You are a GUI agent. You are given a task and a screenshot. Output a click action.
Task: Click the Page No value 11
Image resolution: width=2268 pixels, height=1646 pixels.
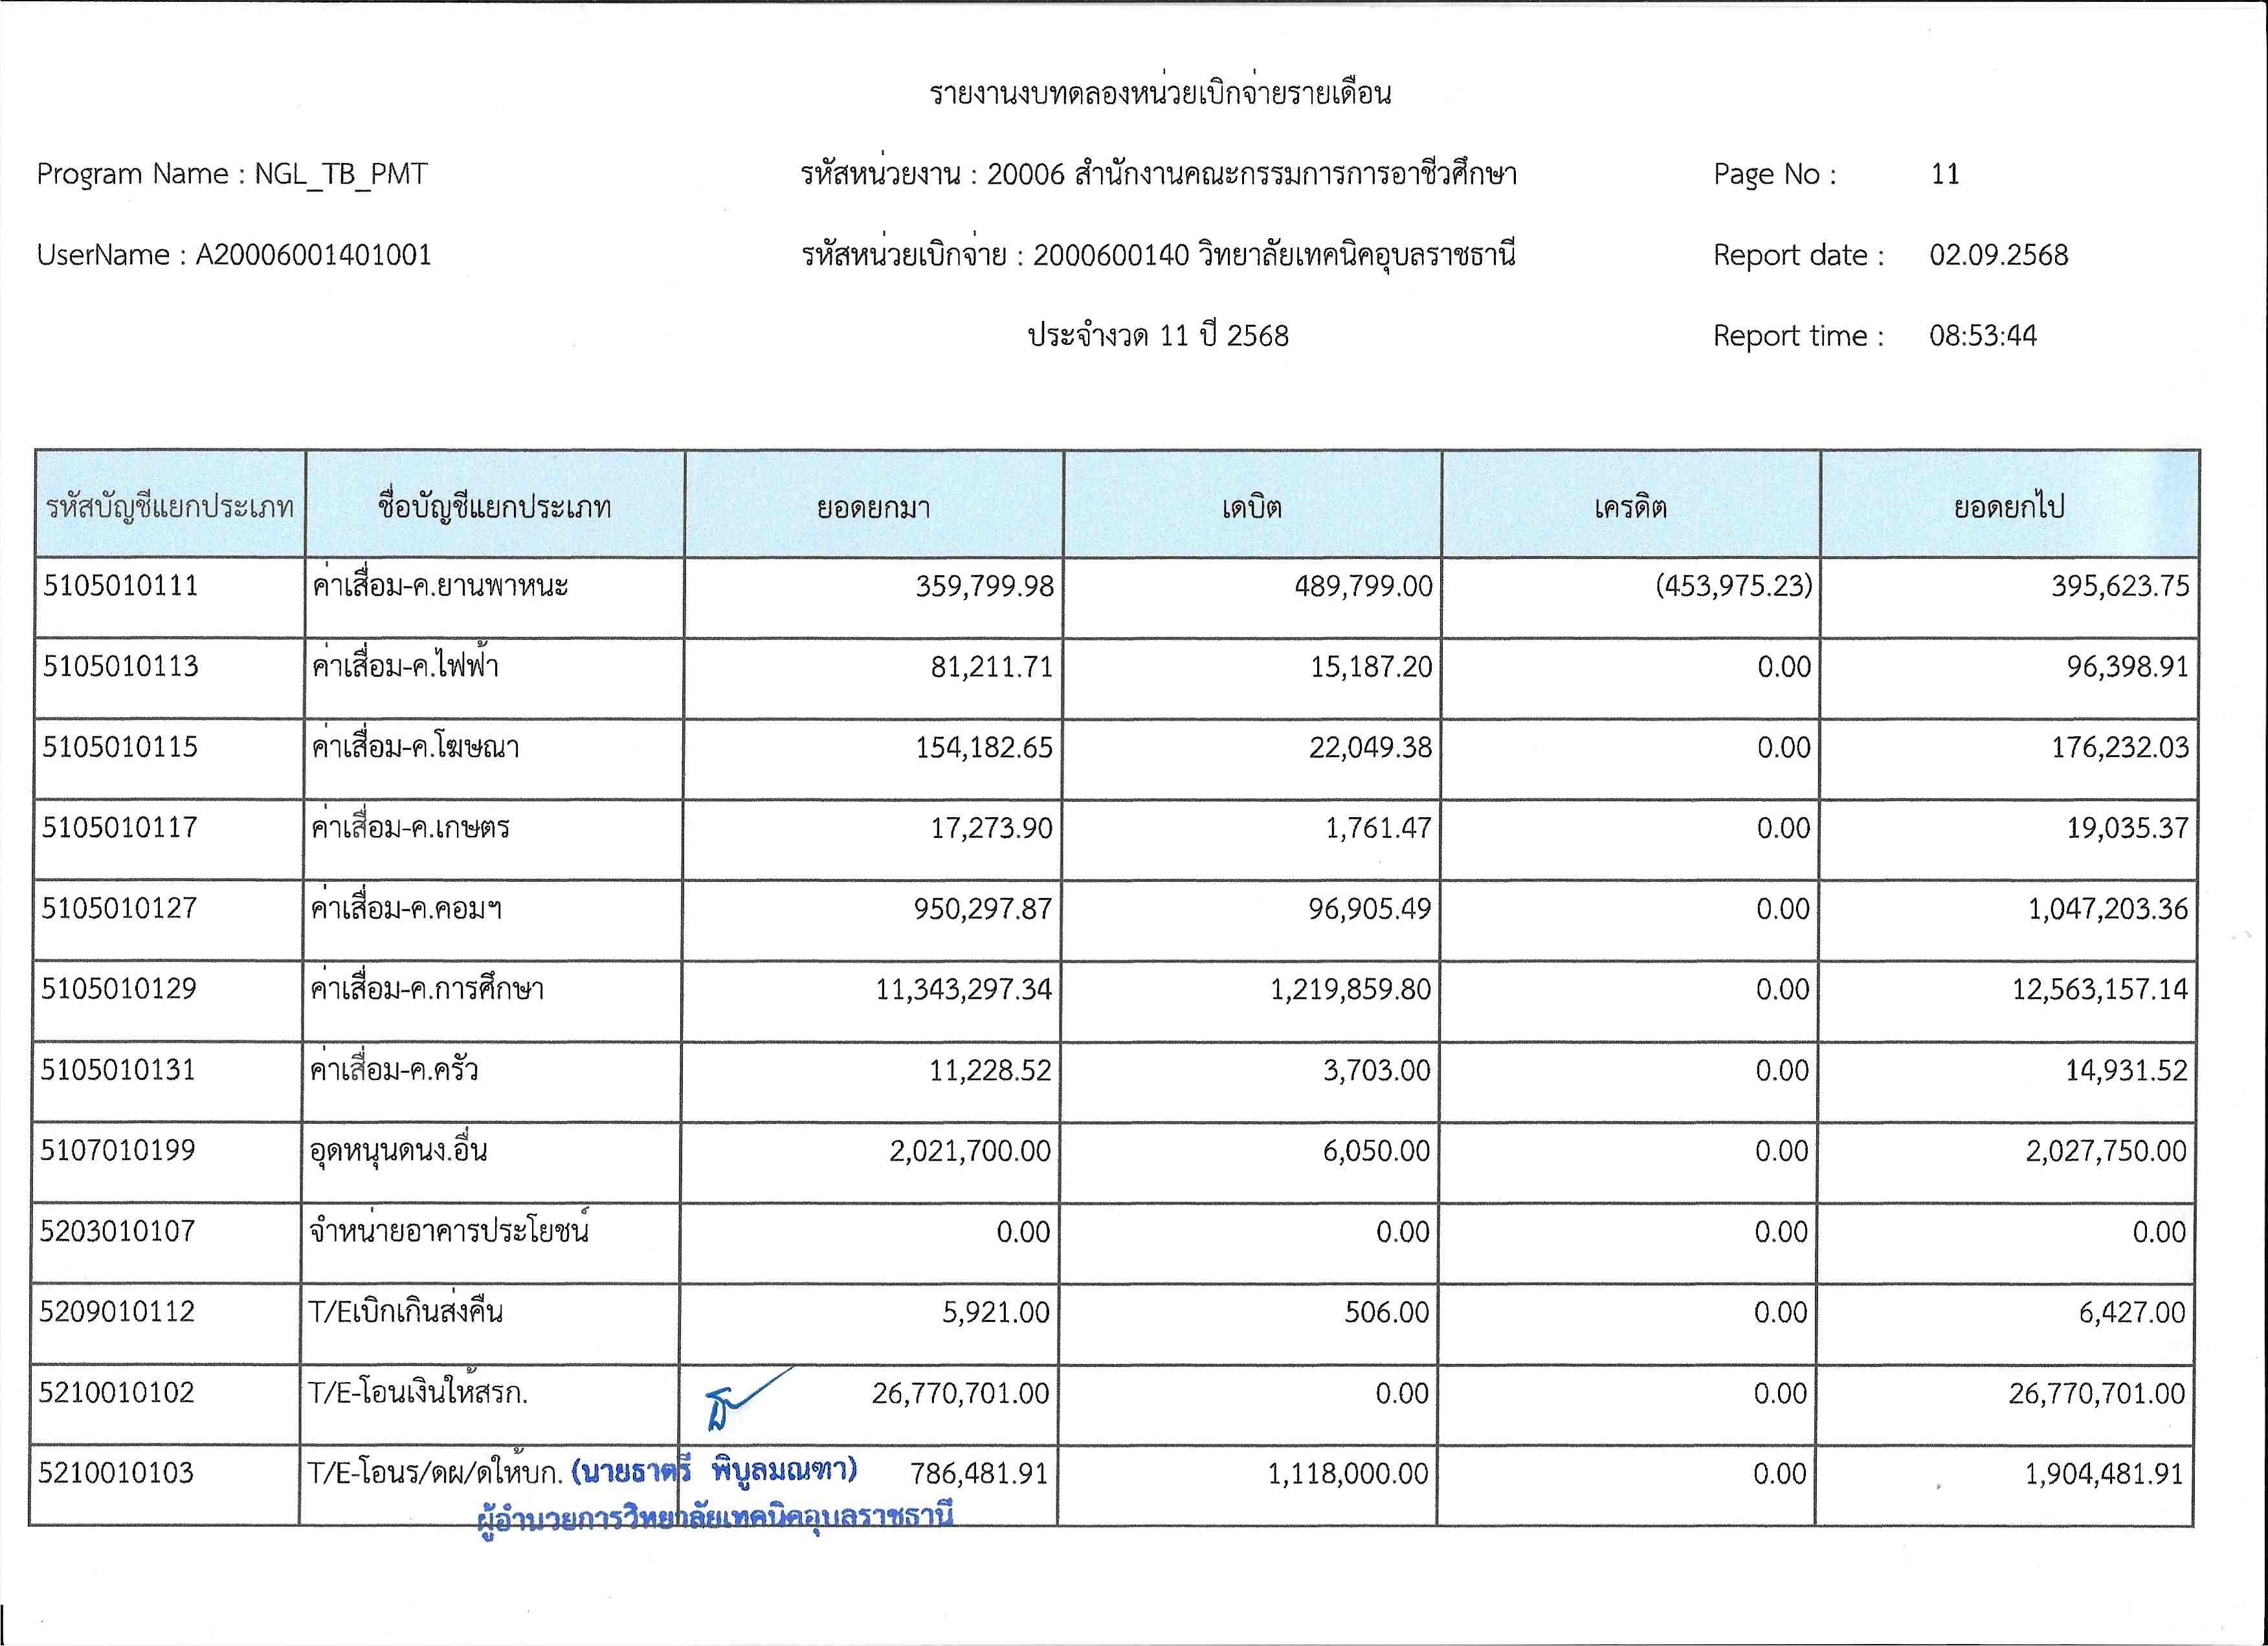tap(1944, 174)
